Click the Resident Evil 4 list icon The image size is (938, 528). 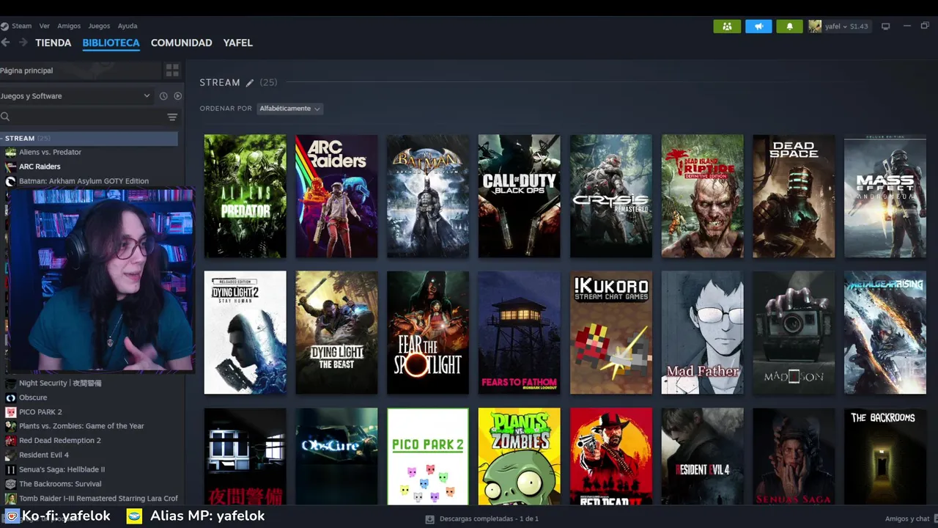(10, 455)
